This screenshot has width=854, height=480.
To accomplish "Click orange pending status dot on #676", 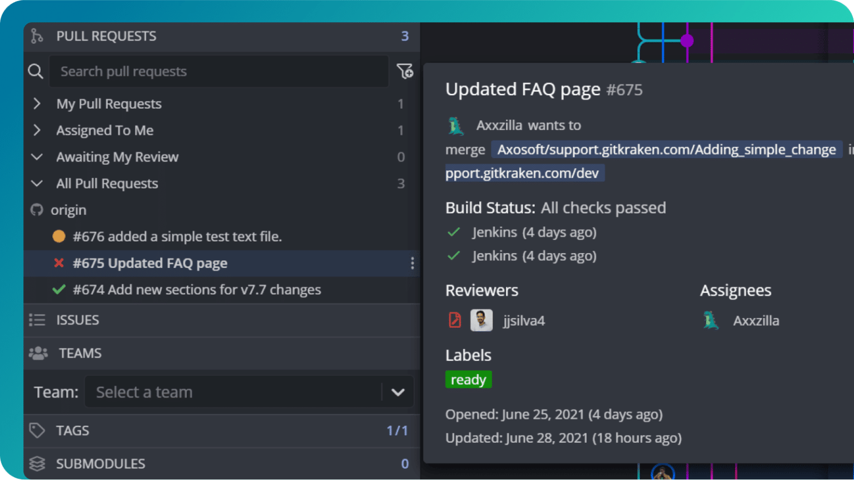I will point(59,236).
